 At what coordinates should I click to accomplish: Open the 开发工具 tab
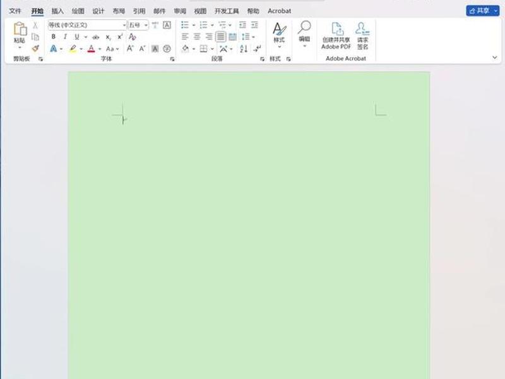[x=227, y=11]
